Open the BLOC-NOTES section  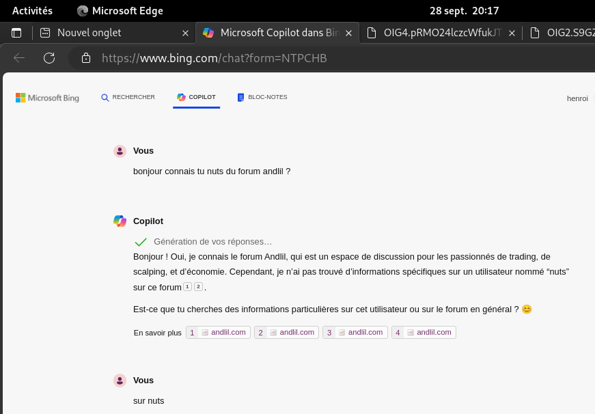[262, 98]
